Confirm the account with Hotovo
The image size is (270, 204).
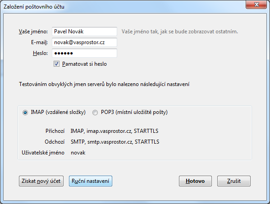tap(195, 181)
